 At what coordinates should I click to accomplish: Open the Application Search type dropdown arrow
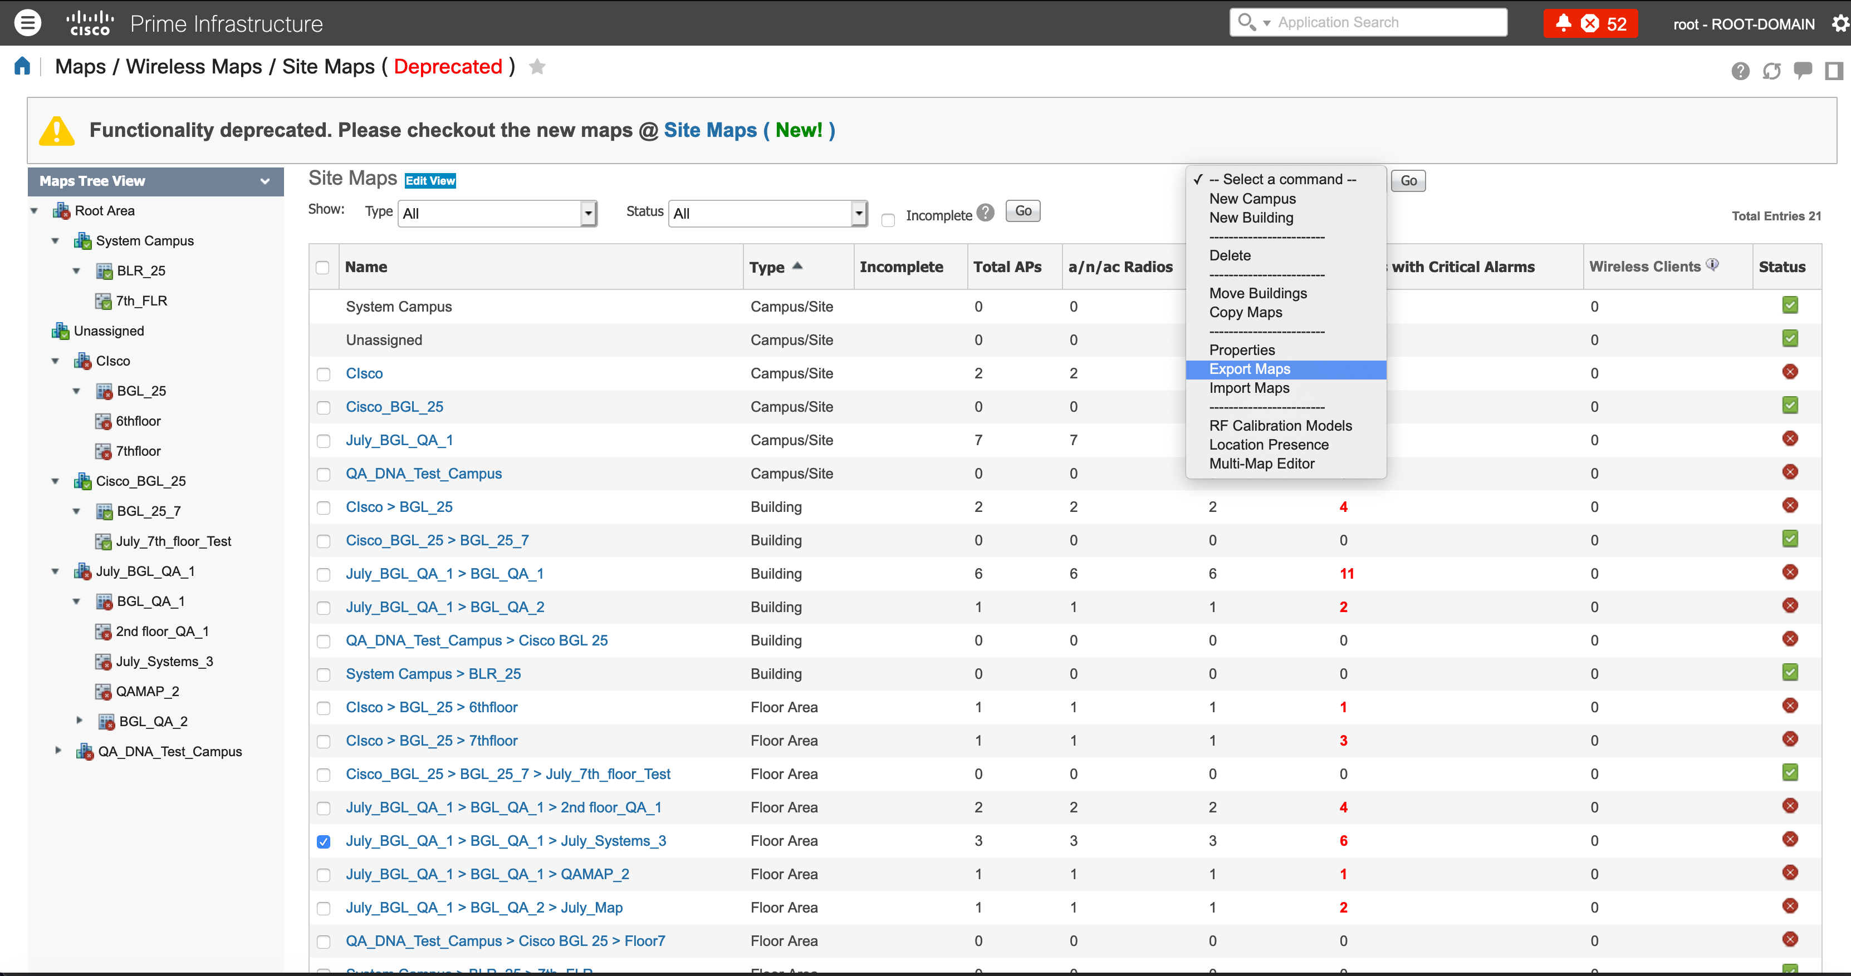tap(1267, 24)
